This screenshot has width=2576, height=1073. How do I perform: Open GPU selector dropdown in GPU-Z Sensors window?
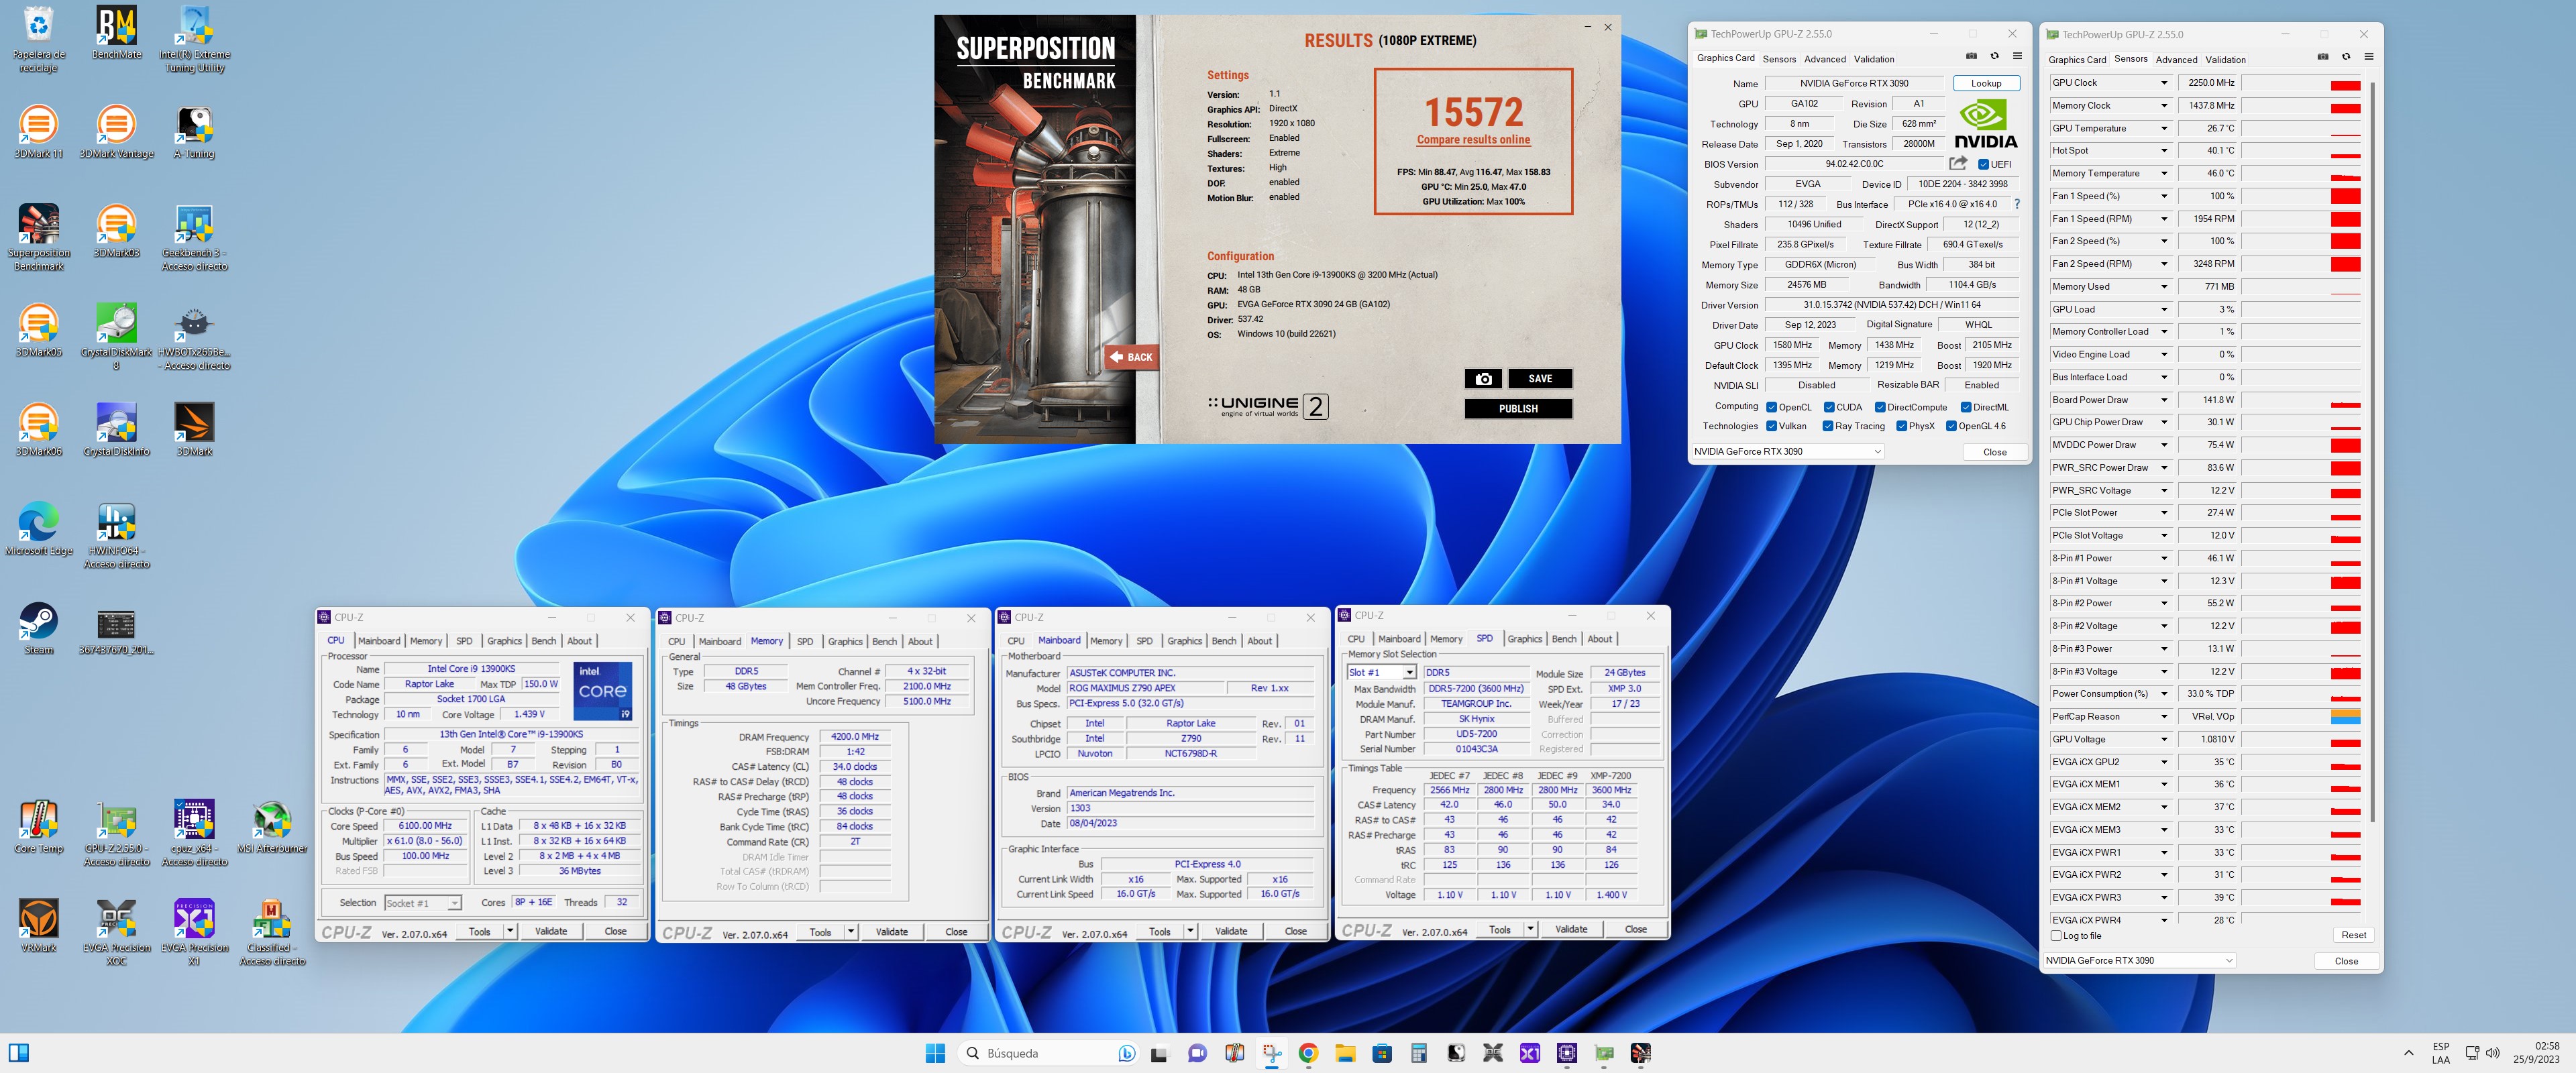(2139, 960)
